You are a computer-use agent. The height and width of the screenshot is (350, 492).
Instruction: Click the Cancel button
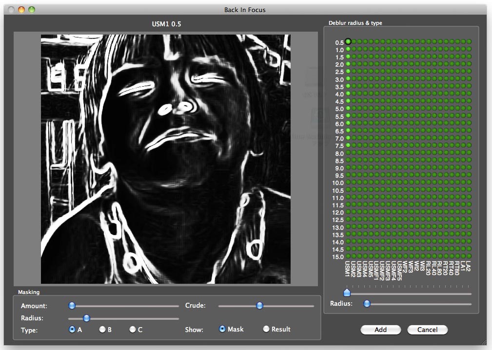(427, 330)
